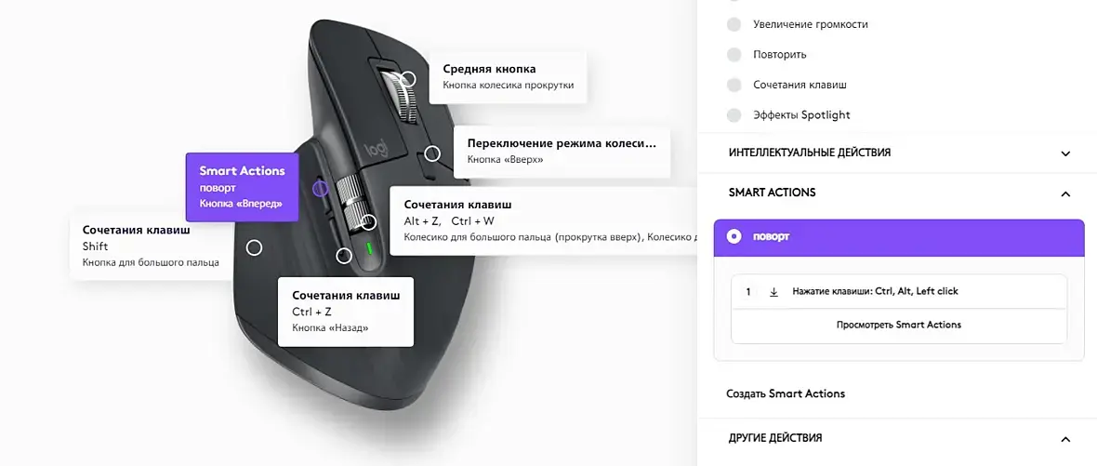Select the поворт smart action entry
This screenshot has width=1097, height=466.
tap(899, 237)
